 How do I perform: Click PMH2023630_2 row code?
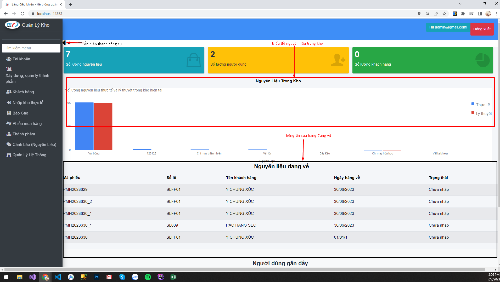(77, 202)
